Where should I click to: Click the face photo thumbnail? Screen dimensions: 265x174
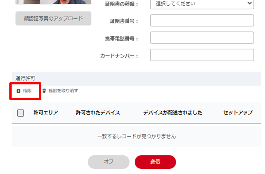pos(54,2)
